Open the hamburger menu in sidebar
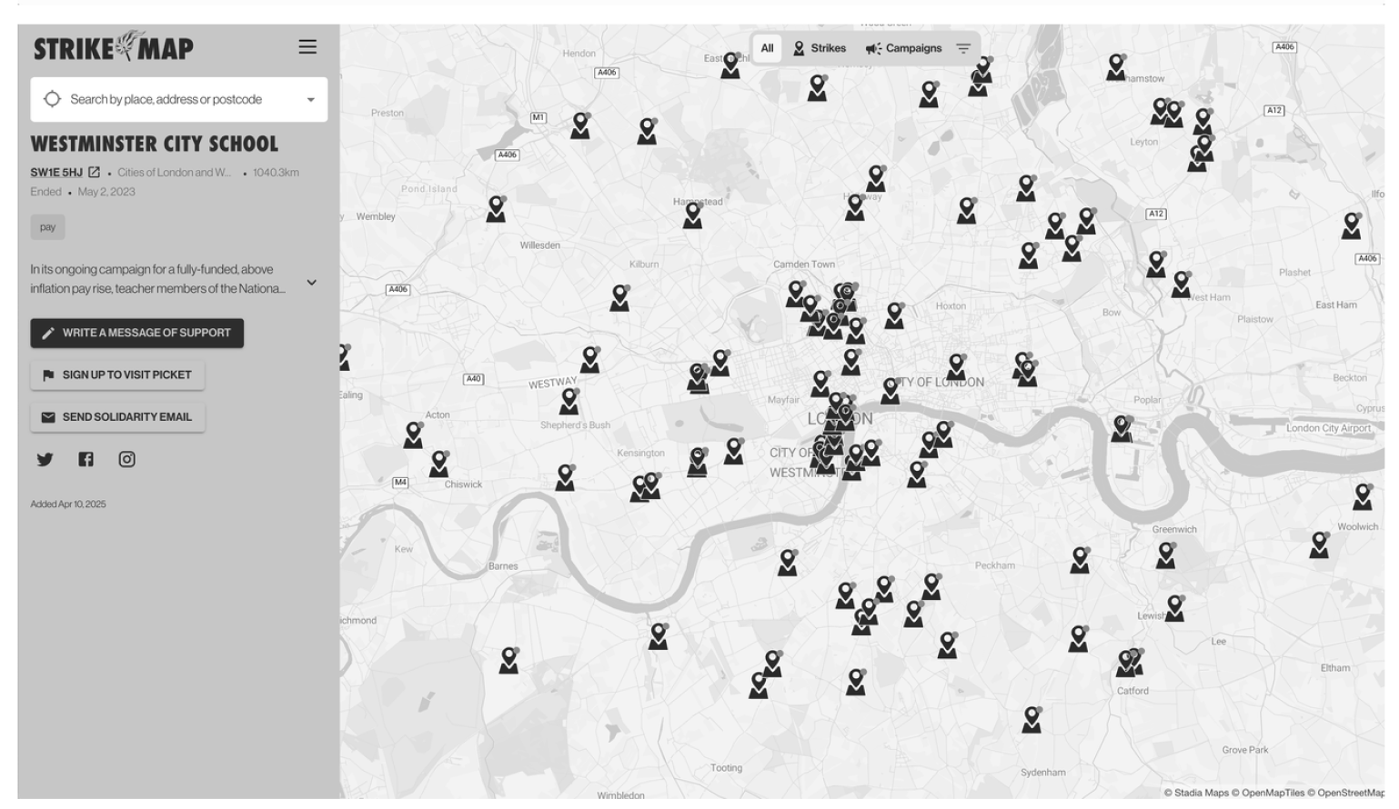 [307, 47]
